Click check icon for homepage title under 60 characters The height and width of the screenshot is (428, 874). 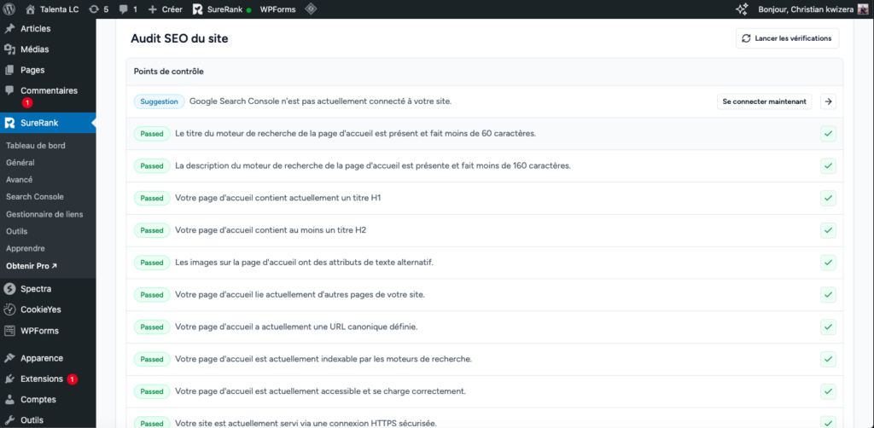[x=828, y=134]
